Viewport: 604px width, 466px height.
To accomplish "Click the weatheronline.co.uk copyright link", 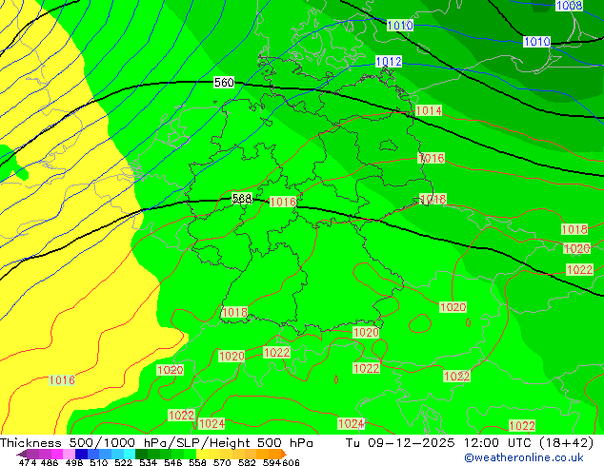I will point(524,457).
